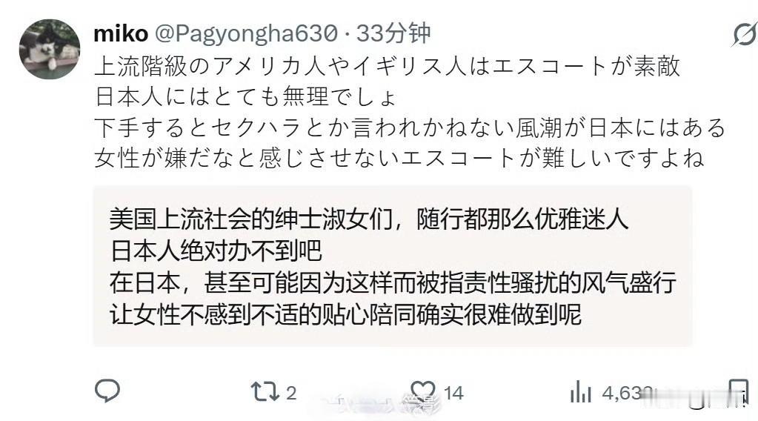This screenshot has width=758, height=421.
Task: Open the @Pagyongha630 handle link
Action: click(246, 34)
